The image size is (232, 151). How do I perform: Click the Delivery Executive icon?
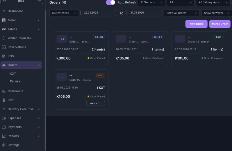(x=4, y=109)
